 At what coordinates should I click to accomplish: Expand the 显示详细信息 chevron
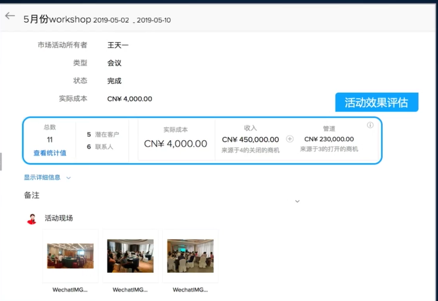69,177
